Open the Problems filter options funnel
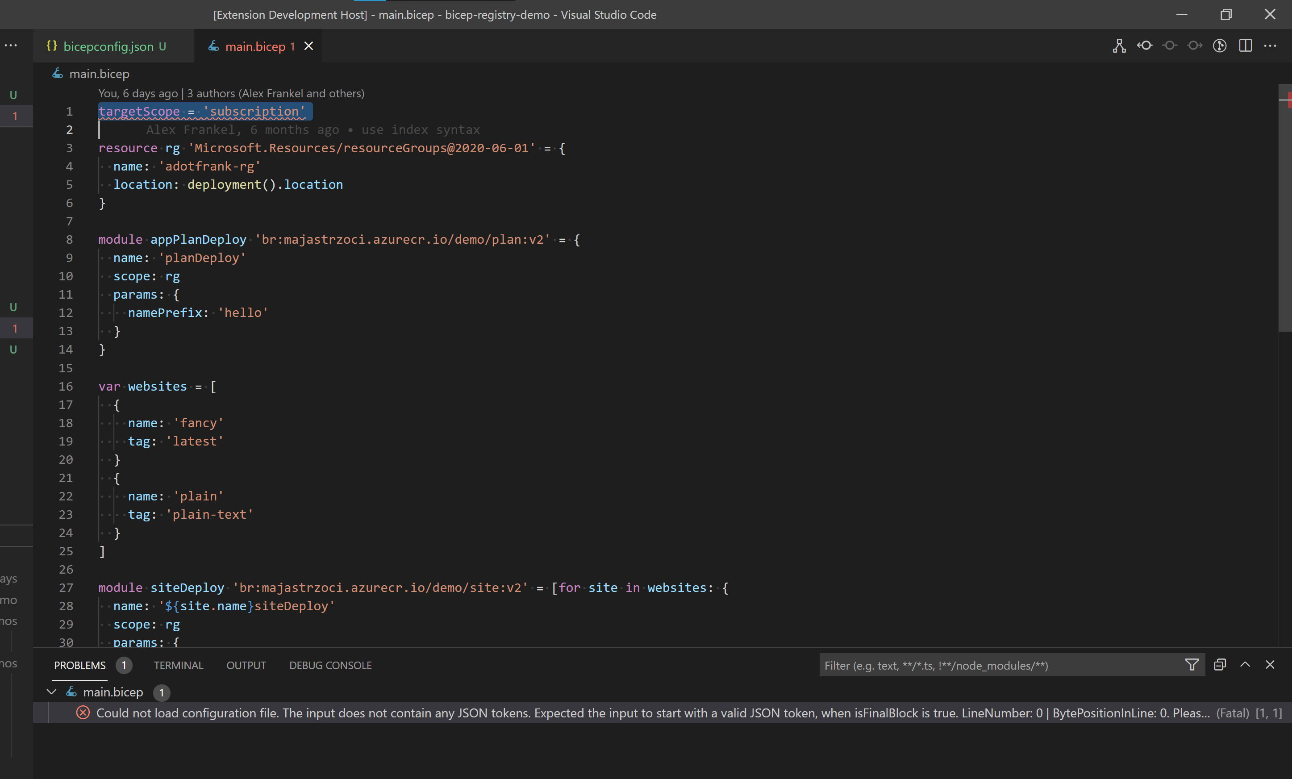Viewport: 1292px width, 779px height. pyautogui.click(x=1192, y=665)
